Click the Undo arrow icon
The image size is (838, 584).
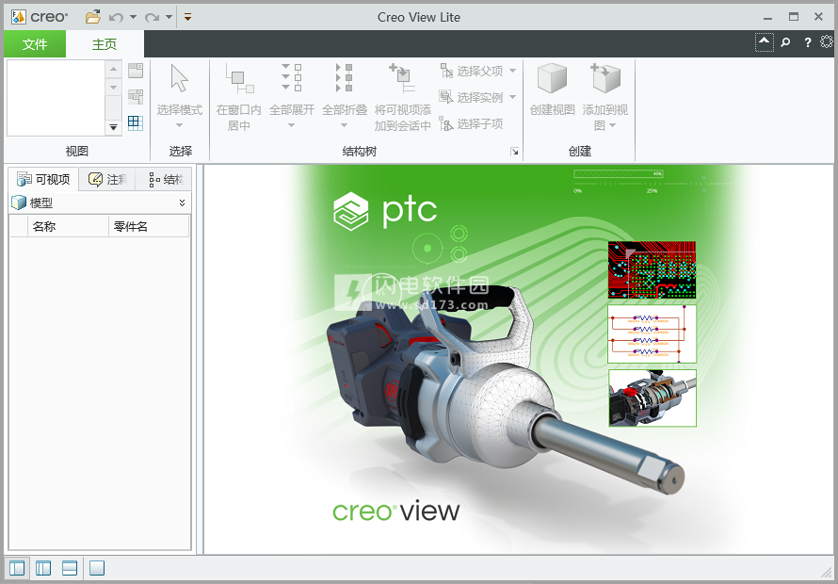coord(116,18)
